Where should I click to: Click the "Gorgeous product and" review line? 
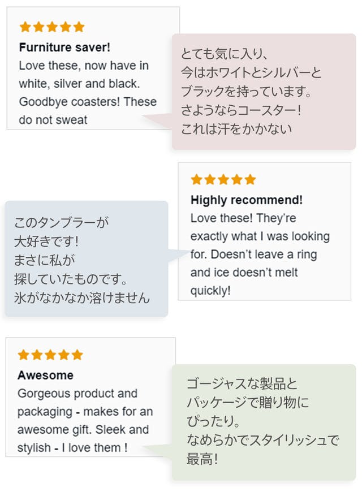point(77,393)
